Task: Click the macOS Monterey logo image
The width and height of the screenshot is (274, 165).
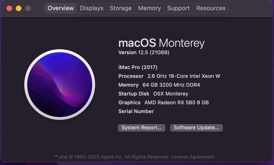Action: (60, 84)
